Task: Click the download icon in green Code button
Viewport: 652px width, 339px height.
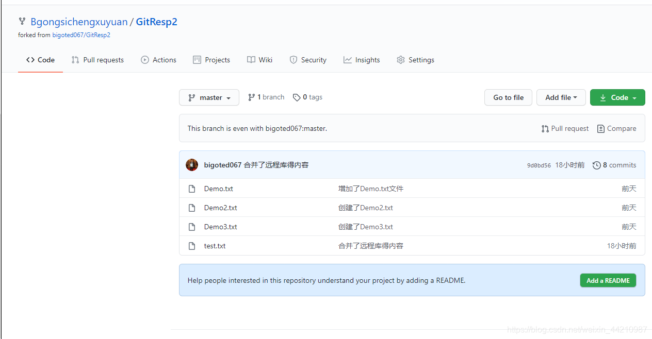Action: click(603, 97)
